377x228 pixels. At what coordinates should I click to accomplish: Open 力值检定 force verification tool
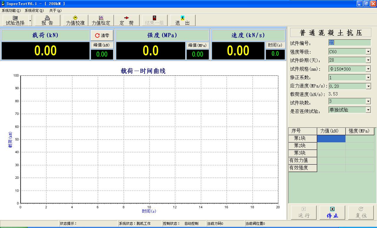pos(101,20)
